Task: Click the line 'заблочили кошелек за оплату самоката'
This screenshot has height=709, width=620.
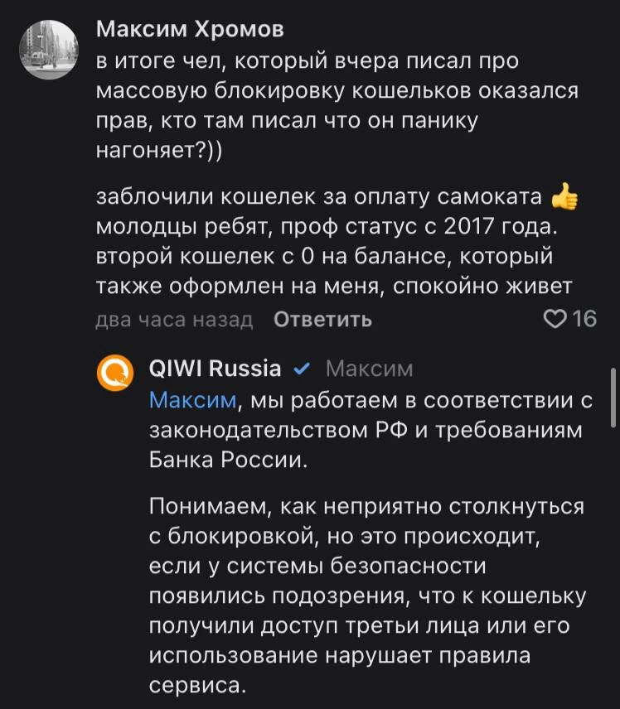Action: [322, 199]
